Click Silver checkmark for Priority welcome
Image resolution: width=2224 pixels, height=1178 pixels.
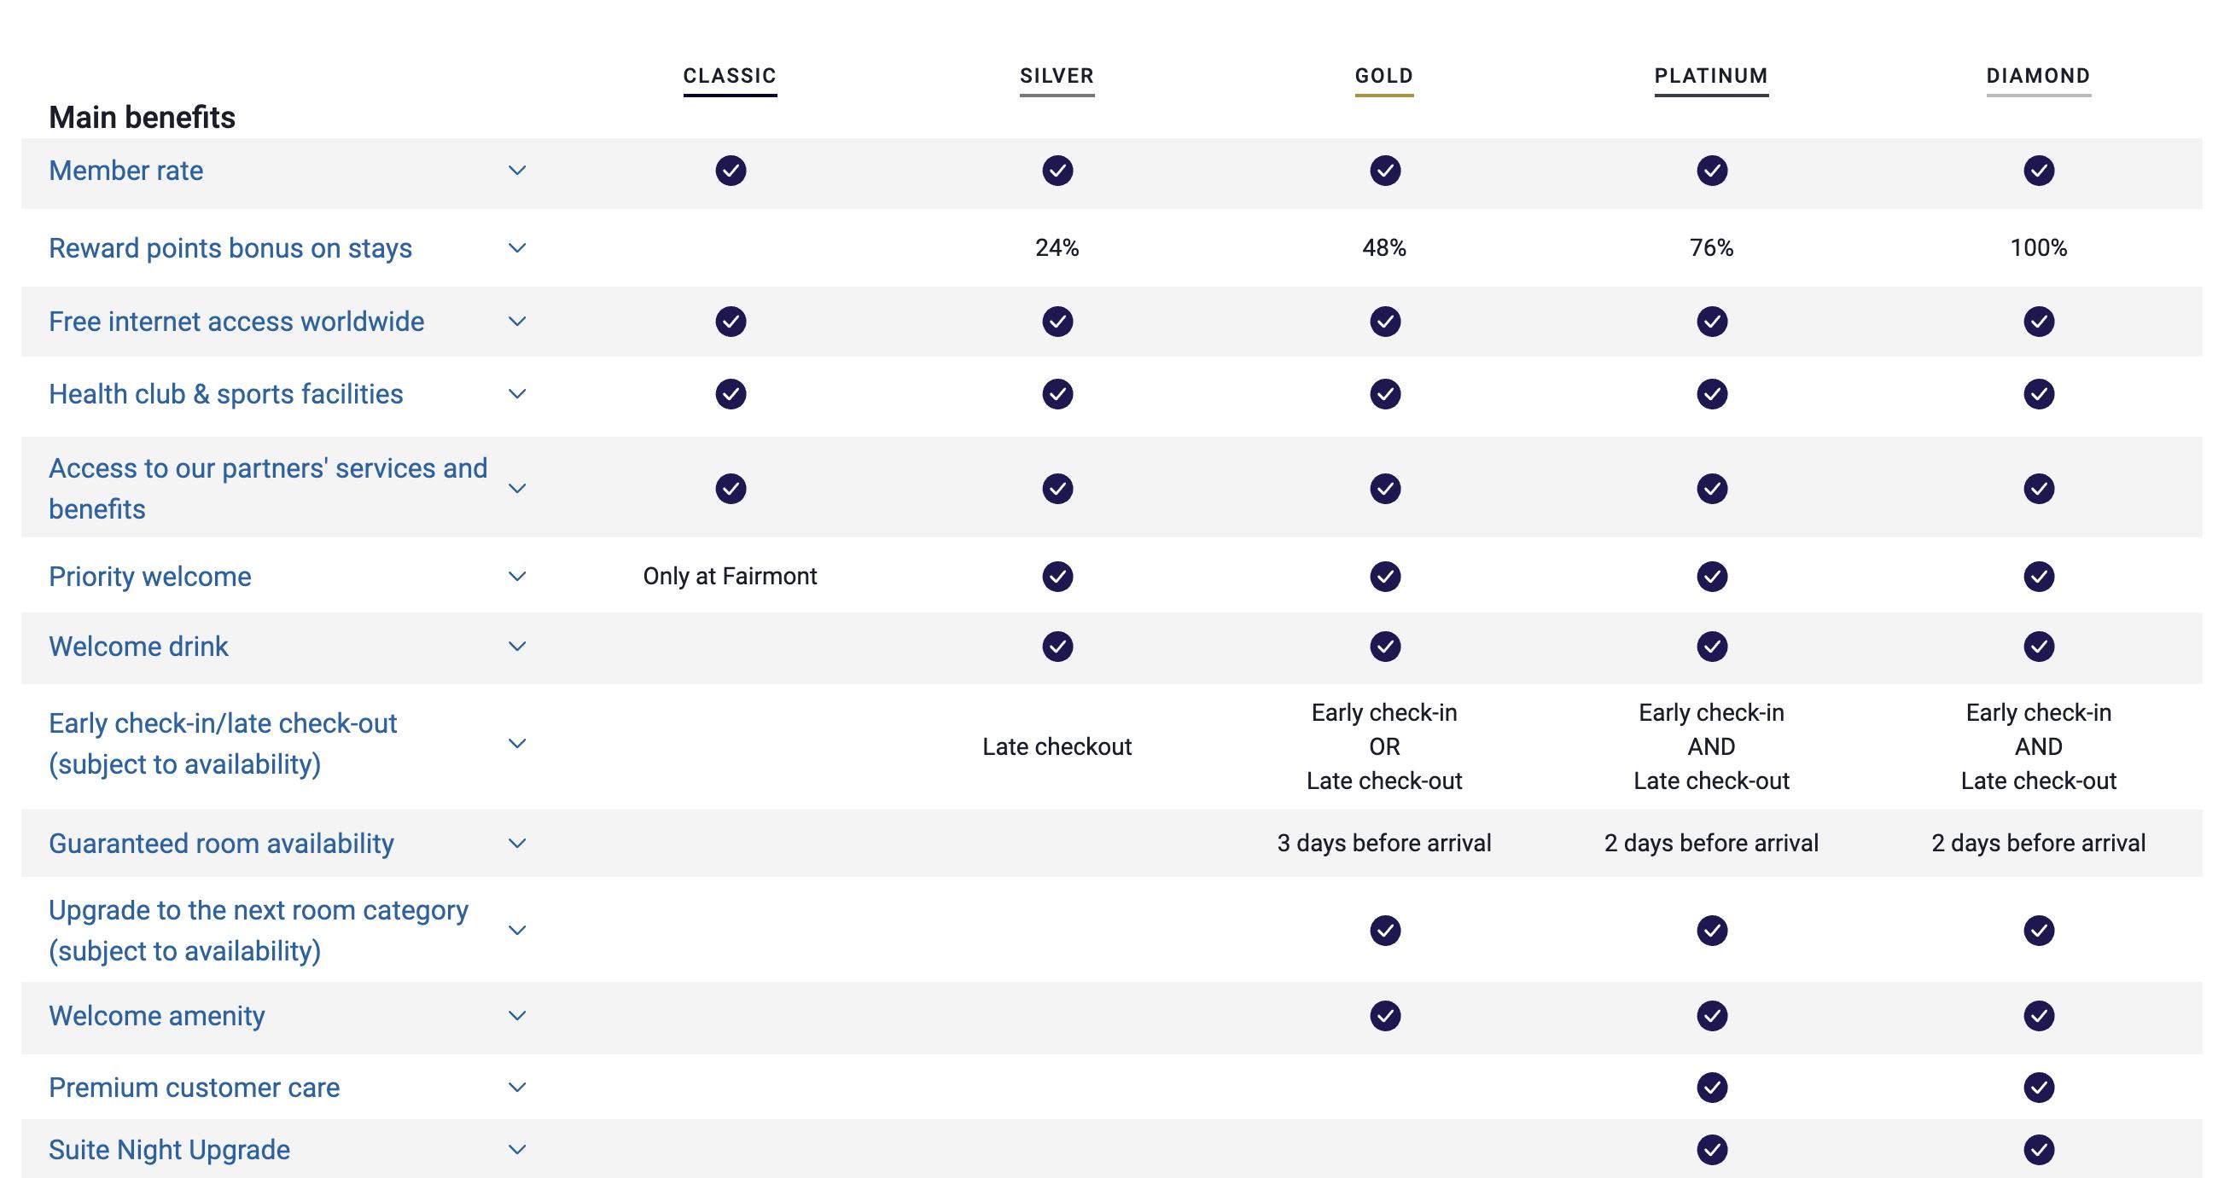[x=1057, y=577]
